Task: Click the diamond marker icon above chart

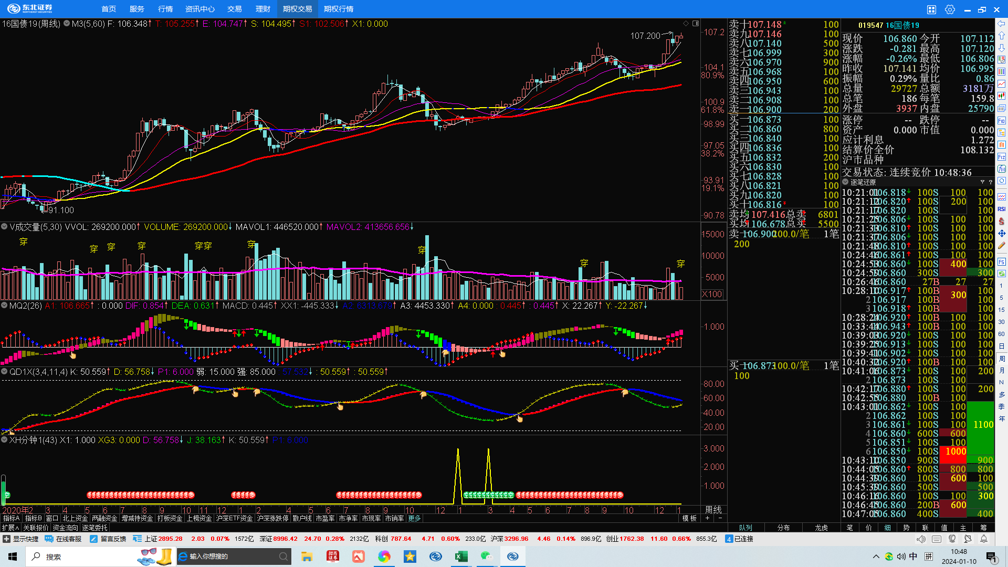Action: [x=686, y=24]
